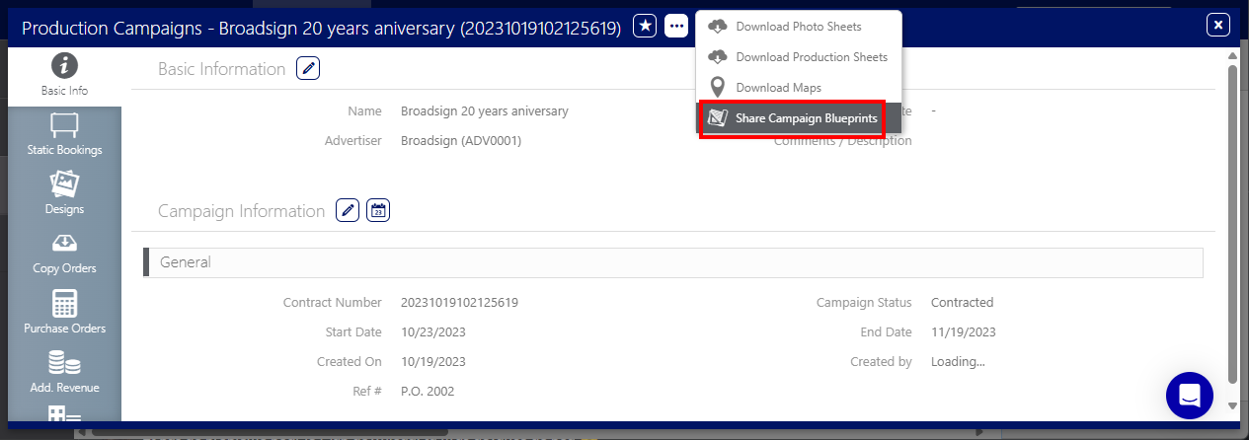Viewport: 1249px width, 440px height.
Task: Click the Start Date value 10/23/2023
Action: [432, 332]
